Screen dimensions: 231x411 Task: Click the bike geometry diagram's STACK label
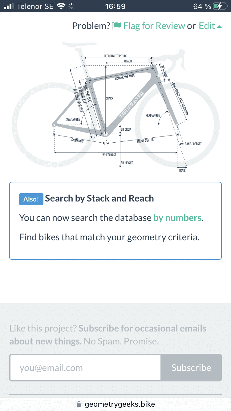click(x=110, y=99)
